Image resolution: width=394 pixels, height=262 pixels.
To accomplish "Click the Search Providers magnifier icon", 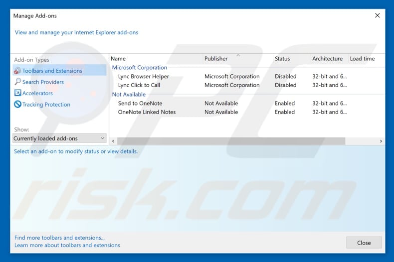I will pyautogui.click(x=17, y=82).
